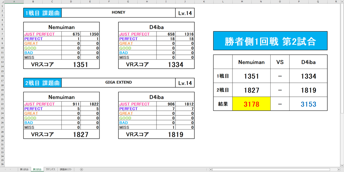
Task: Add a new sheet with the plus icon
Action: 81,169
